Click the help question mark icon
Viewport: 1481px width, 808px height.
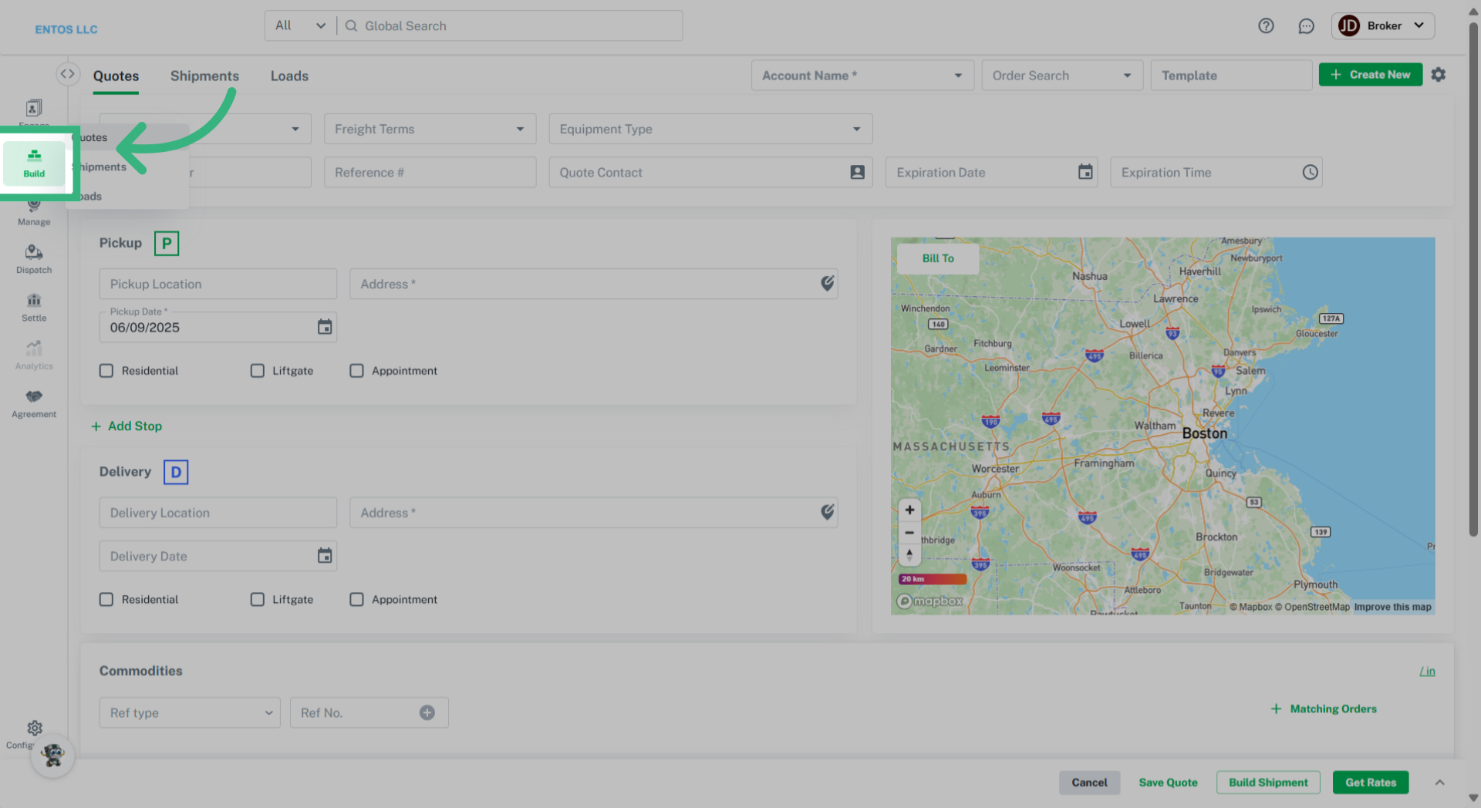pyautogui.click(x=1266, y=26)
